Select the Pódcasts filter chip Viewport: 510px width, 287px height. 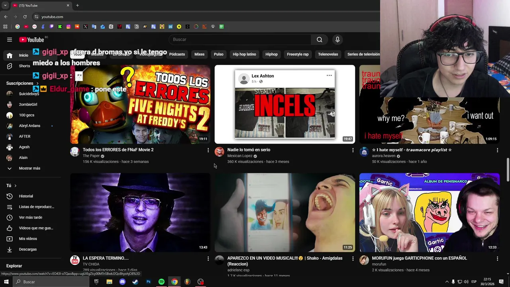tap(177, 54)
